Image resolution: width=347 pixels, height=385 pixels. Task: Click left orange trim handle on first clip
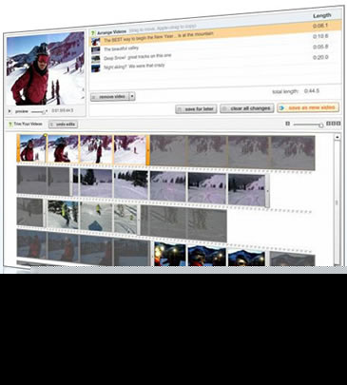pyautogui.click(x=18, y=148)
